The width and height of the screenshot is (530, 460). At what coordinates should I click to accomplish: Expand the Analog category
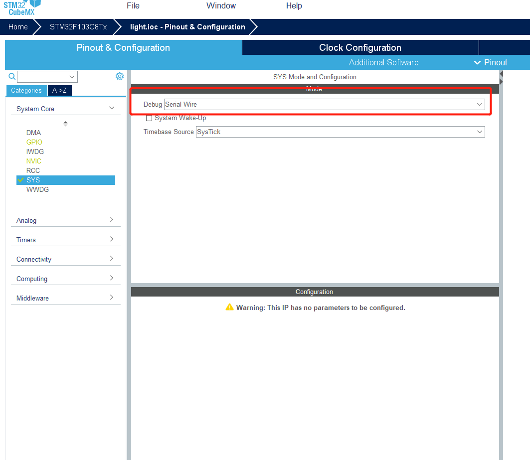point(66,220)
